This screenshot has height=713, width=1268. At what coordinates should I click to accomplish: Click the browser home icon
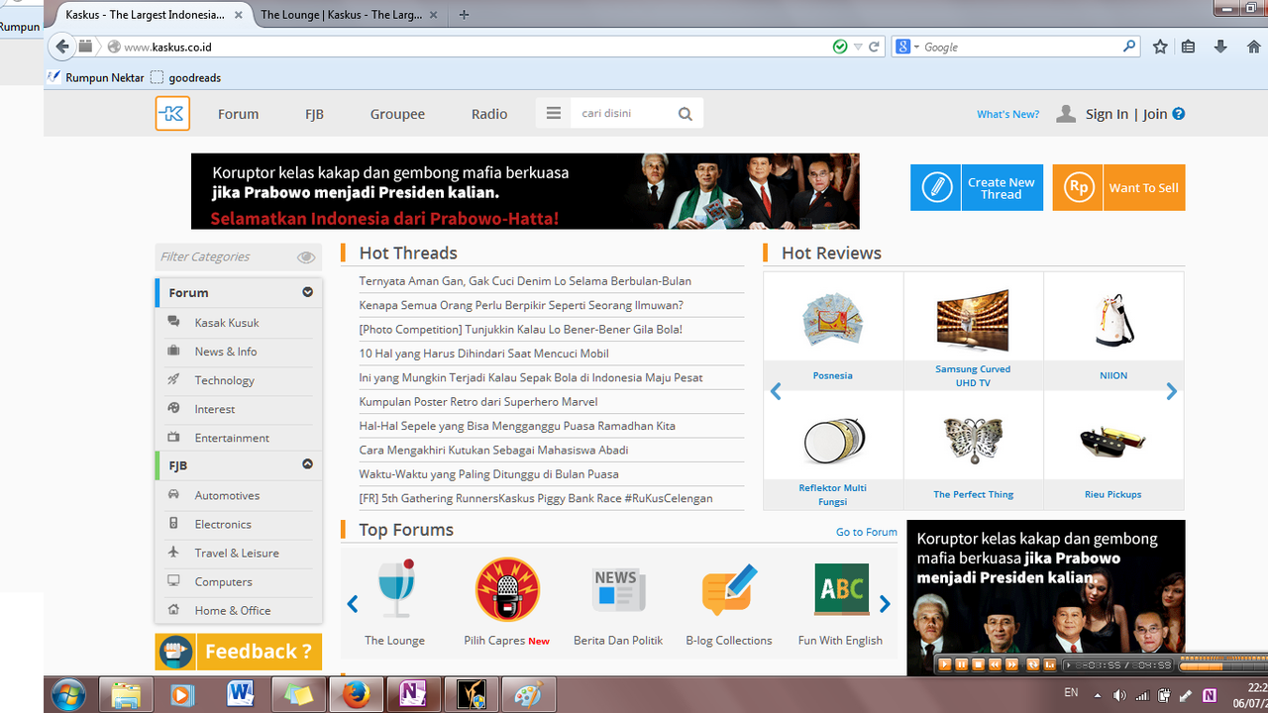pyautogui.click(x=1253, y=47)
